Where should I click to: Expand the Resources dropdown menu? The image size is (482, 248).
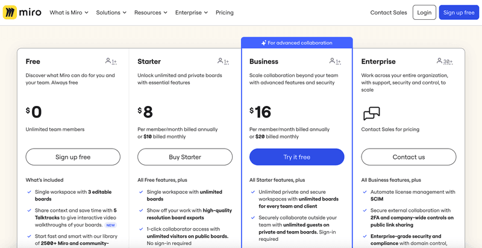pyautogui.click(x=151, y=13)
